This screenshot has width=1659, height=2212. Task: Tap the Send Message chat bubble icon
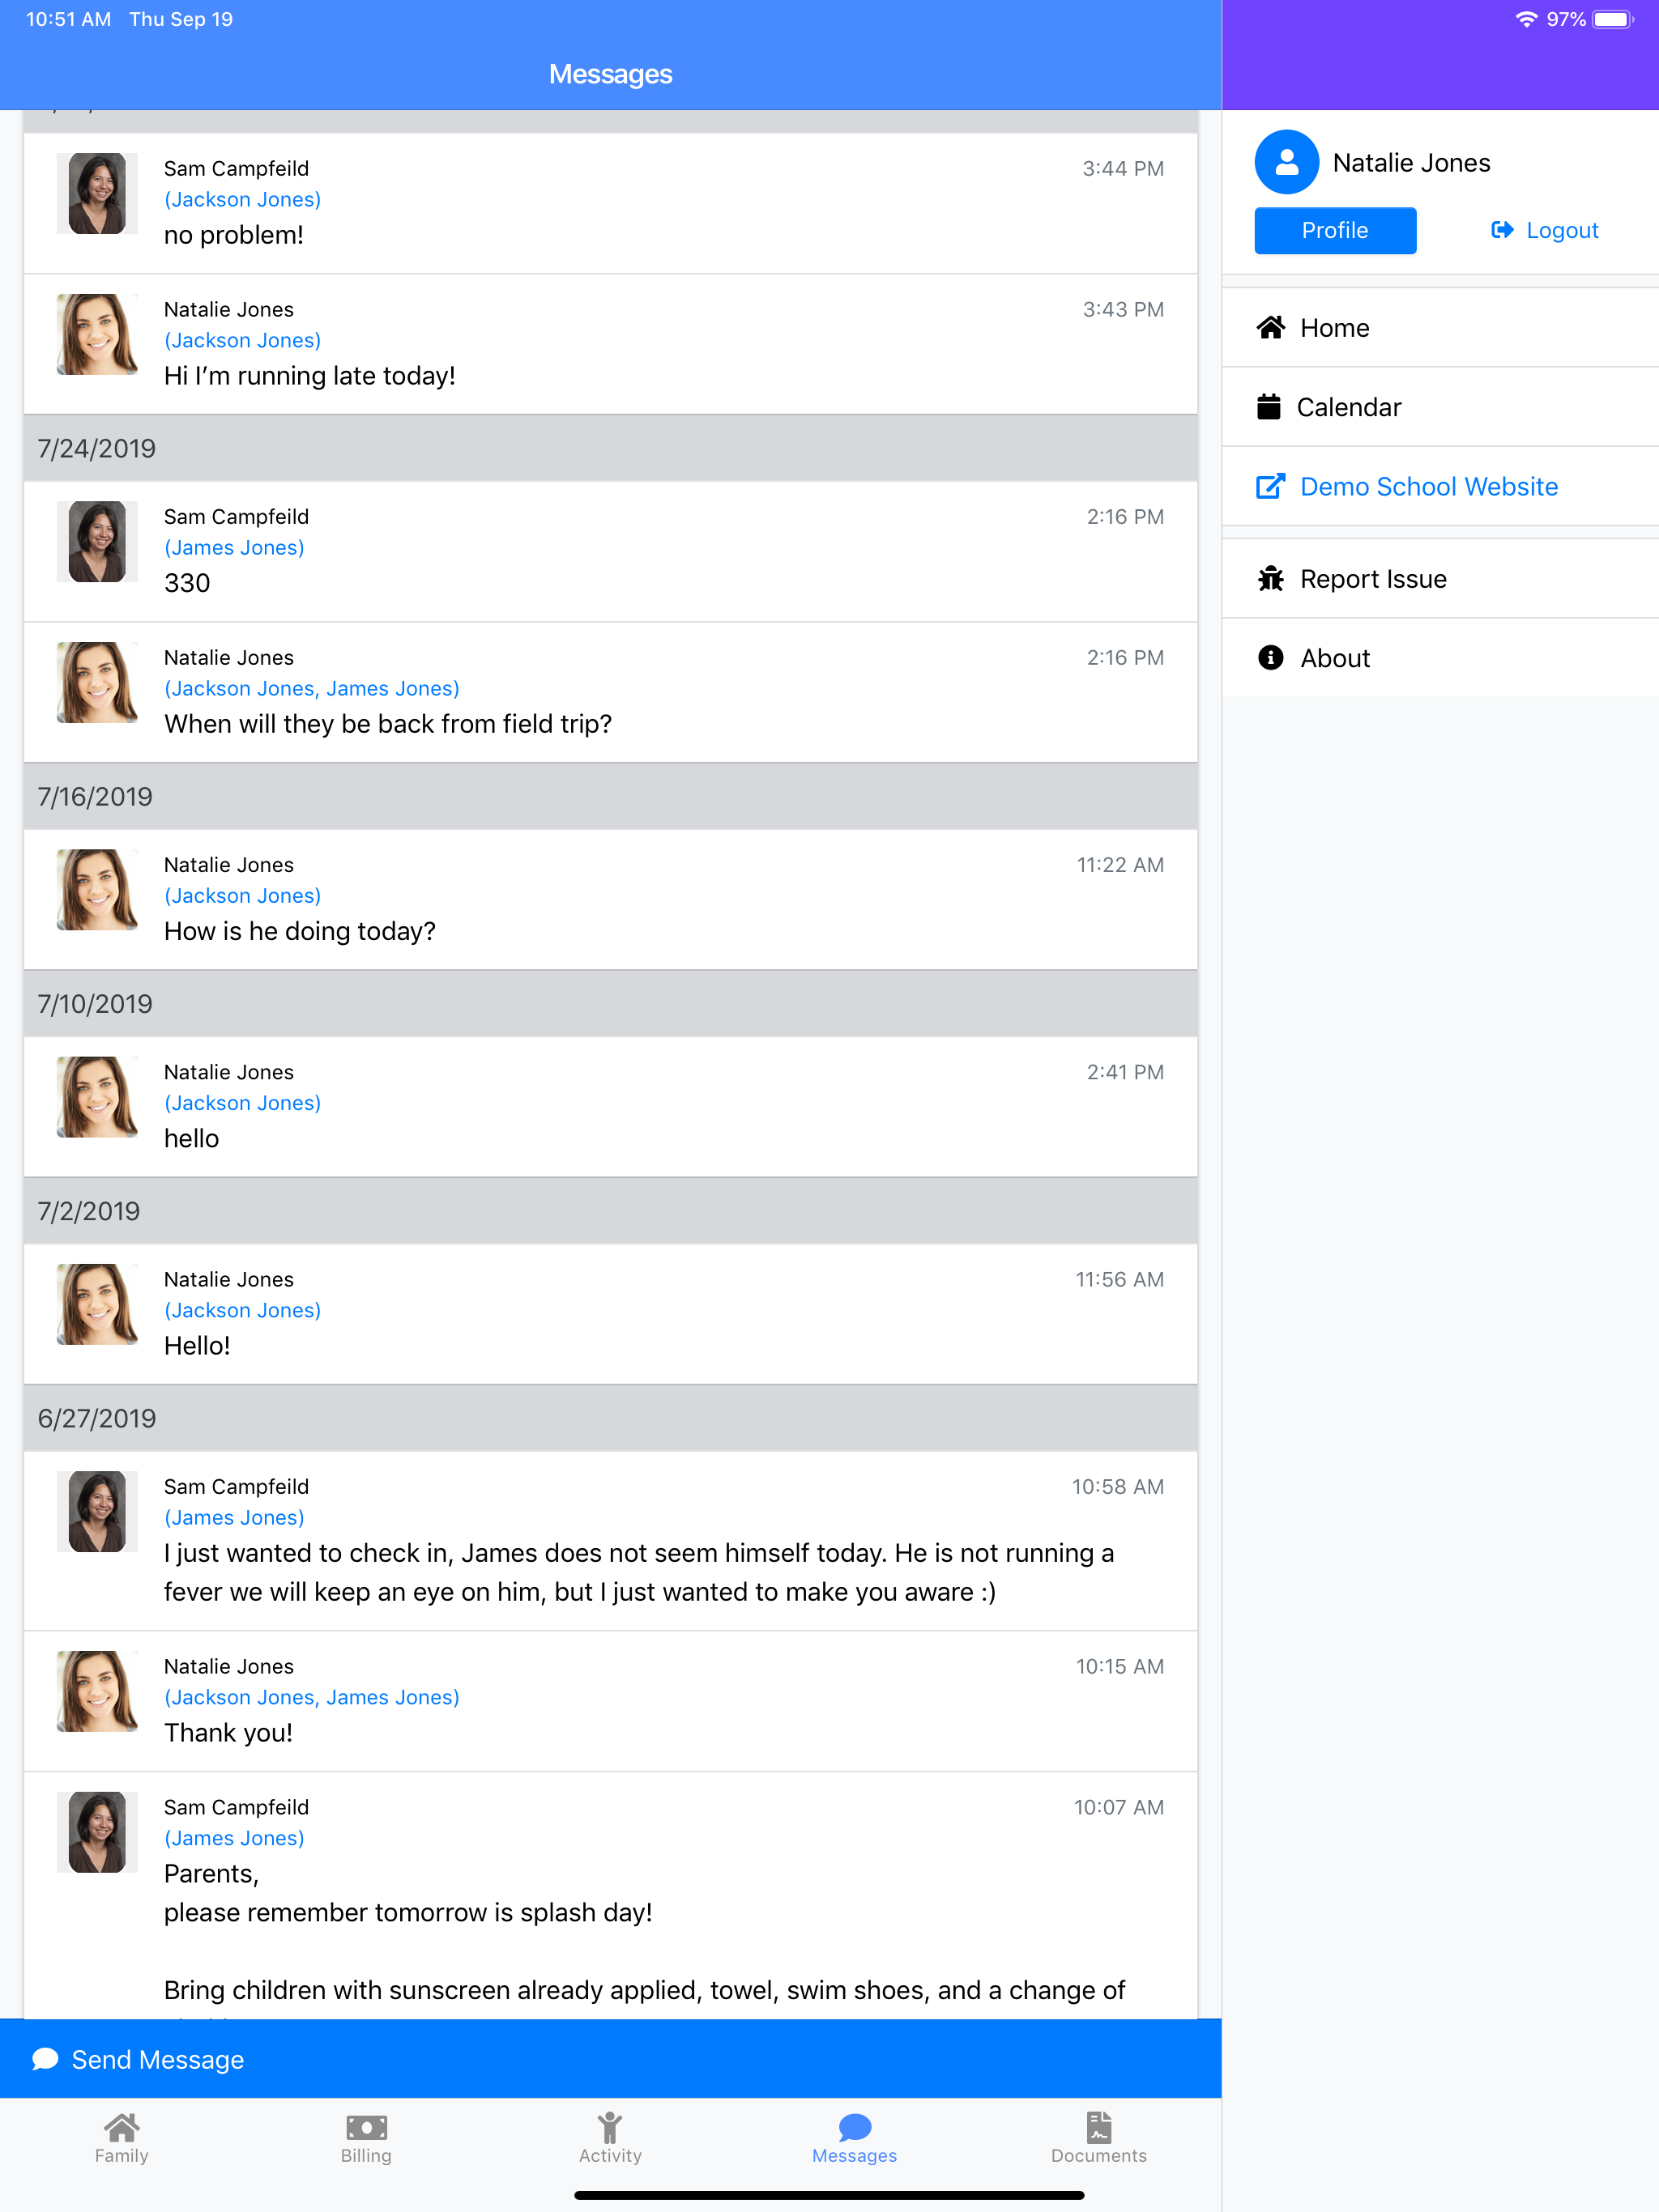(x=45, y=2059)
